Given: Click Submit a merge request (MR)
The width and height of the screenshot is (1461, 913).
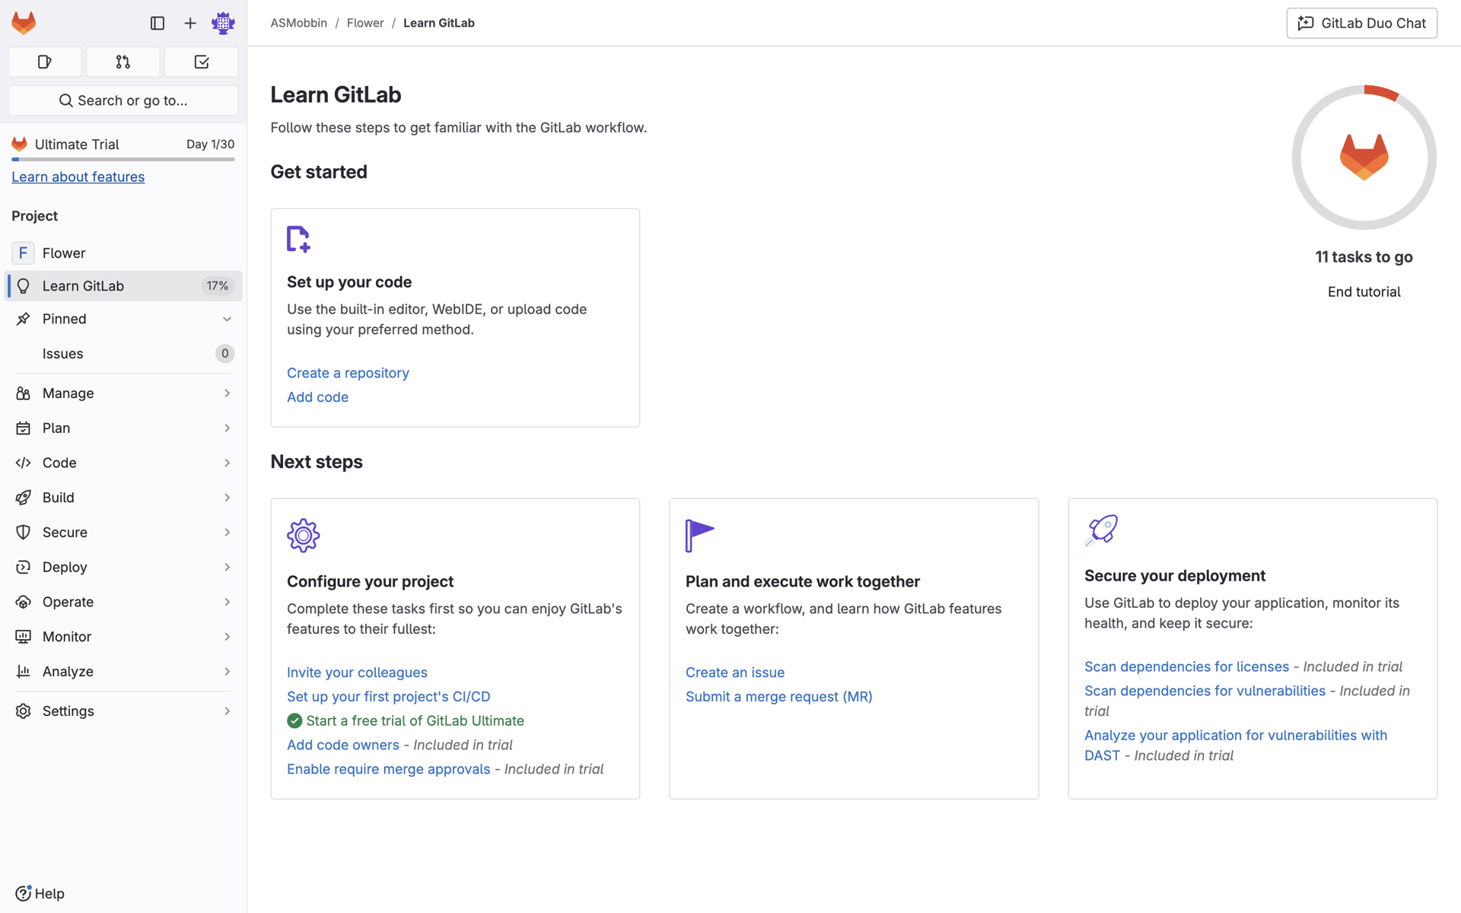Looking at the screenshot, I should (778, 697).
